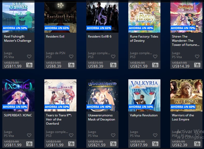Add SUPERBEAT: XONiC to cart

29,144
